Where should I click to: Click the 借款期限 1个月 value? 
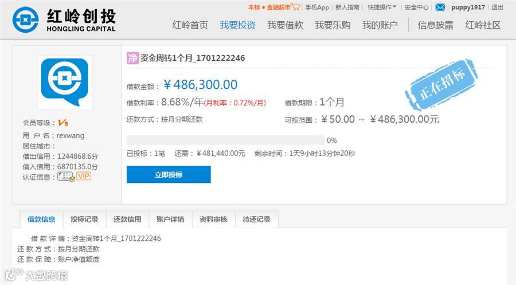[x=332, y=102]
